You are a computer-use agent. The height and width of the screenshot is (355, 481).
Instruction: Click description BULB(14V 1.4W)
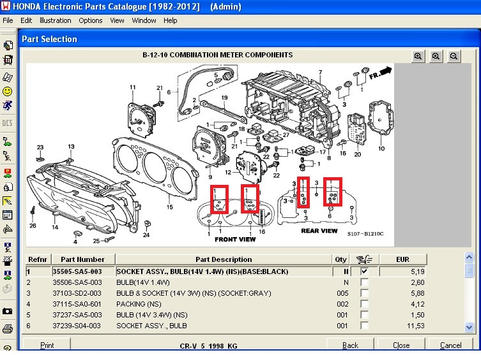pos(143,282)
